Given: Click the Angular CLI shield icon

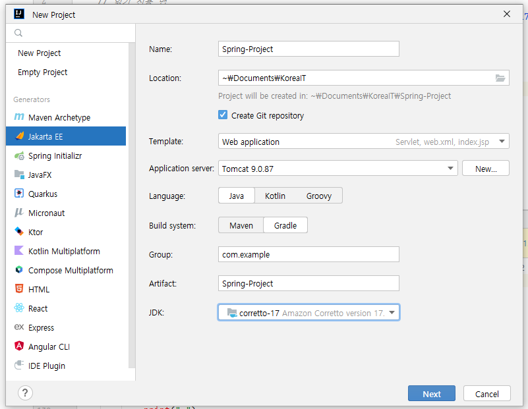Looking at the screenshot, I should click(19, 346).
